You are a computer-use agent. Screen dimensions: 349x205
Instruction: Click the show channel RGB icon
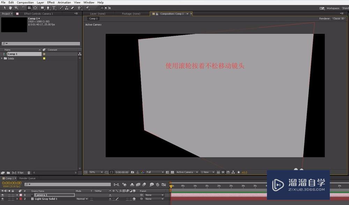pos(142,172)
